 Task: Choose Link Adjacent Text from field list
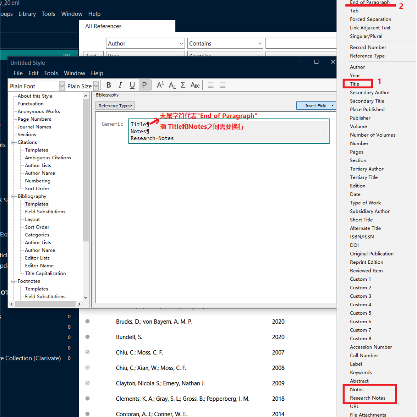click(x=370, y=28)
